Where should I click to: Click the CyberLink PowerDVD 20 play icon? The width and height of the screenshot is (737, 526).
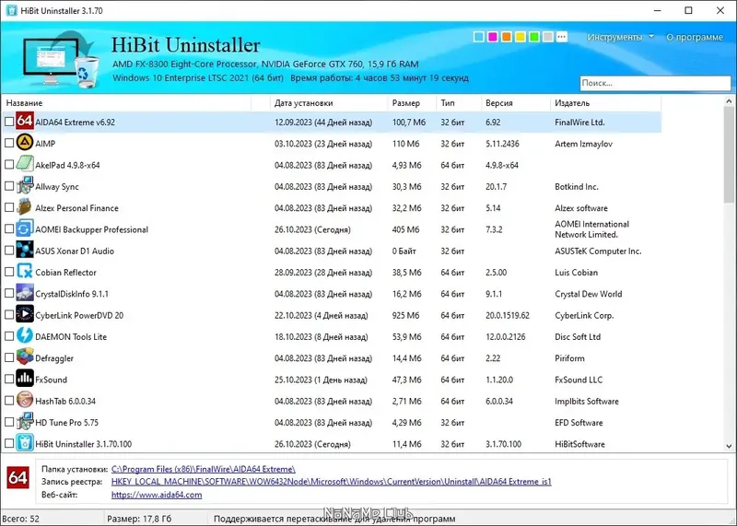pos(25,314)
